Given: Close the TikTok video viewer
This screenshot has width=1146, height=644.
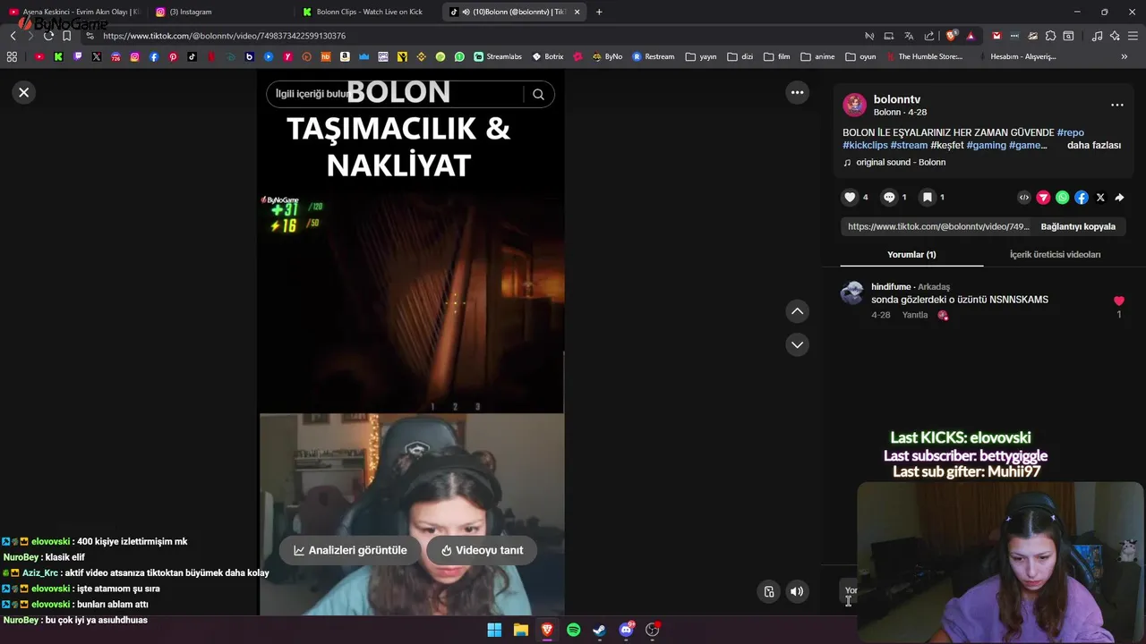Looking at the screenshot, I should tap(24, 92).
